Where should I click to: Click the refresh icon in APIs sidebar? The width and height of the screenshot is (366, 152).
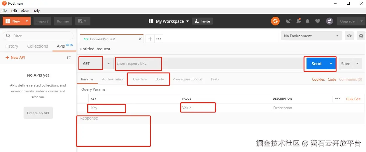pyautogui.click(x=69, y=58)
